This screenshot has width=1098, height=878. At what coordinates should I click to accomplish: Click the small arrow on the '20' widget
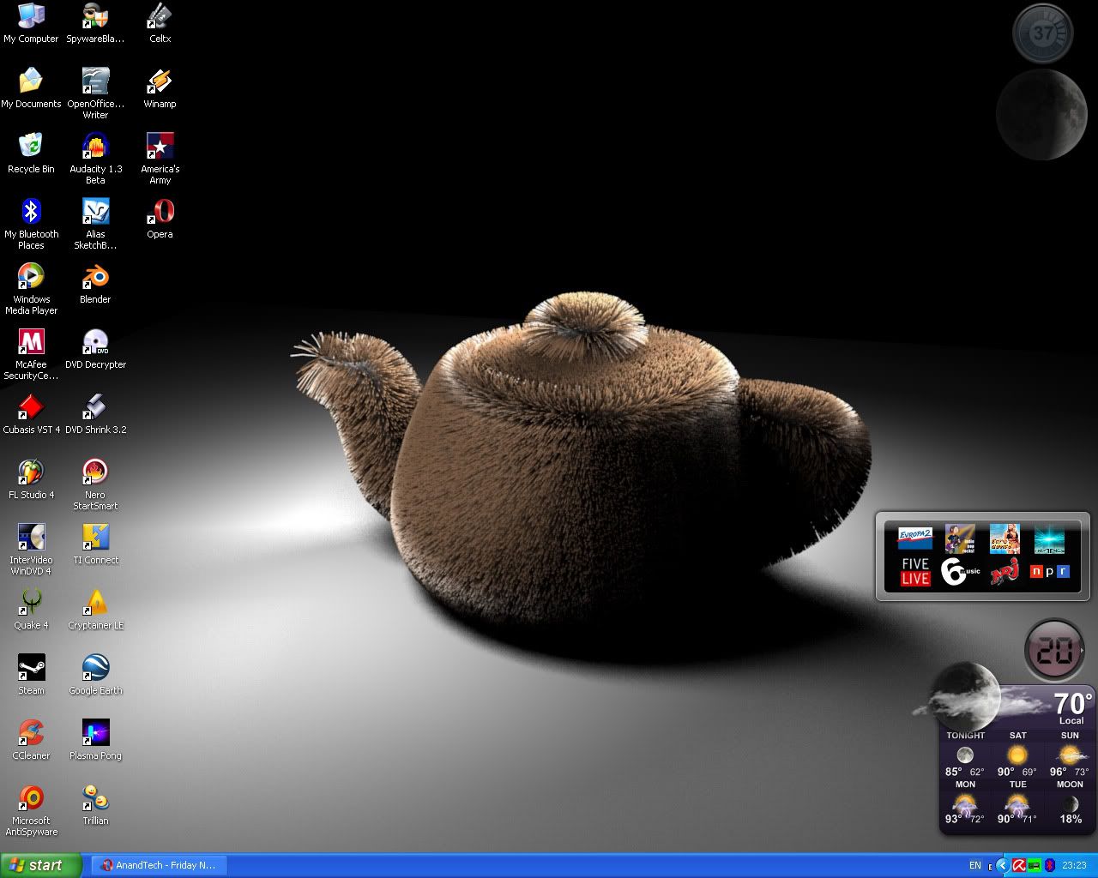[1083, 651]
